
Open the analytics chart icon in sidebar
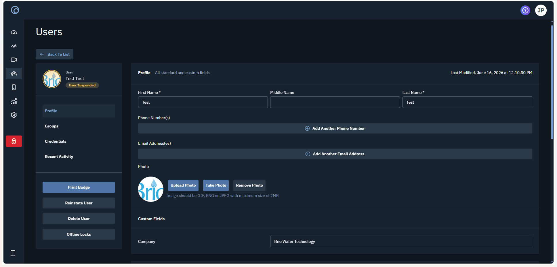tap(14, 101)
